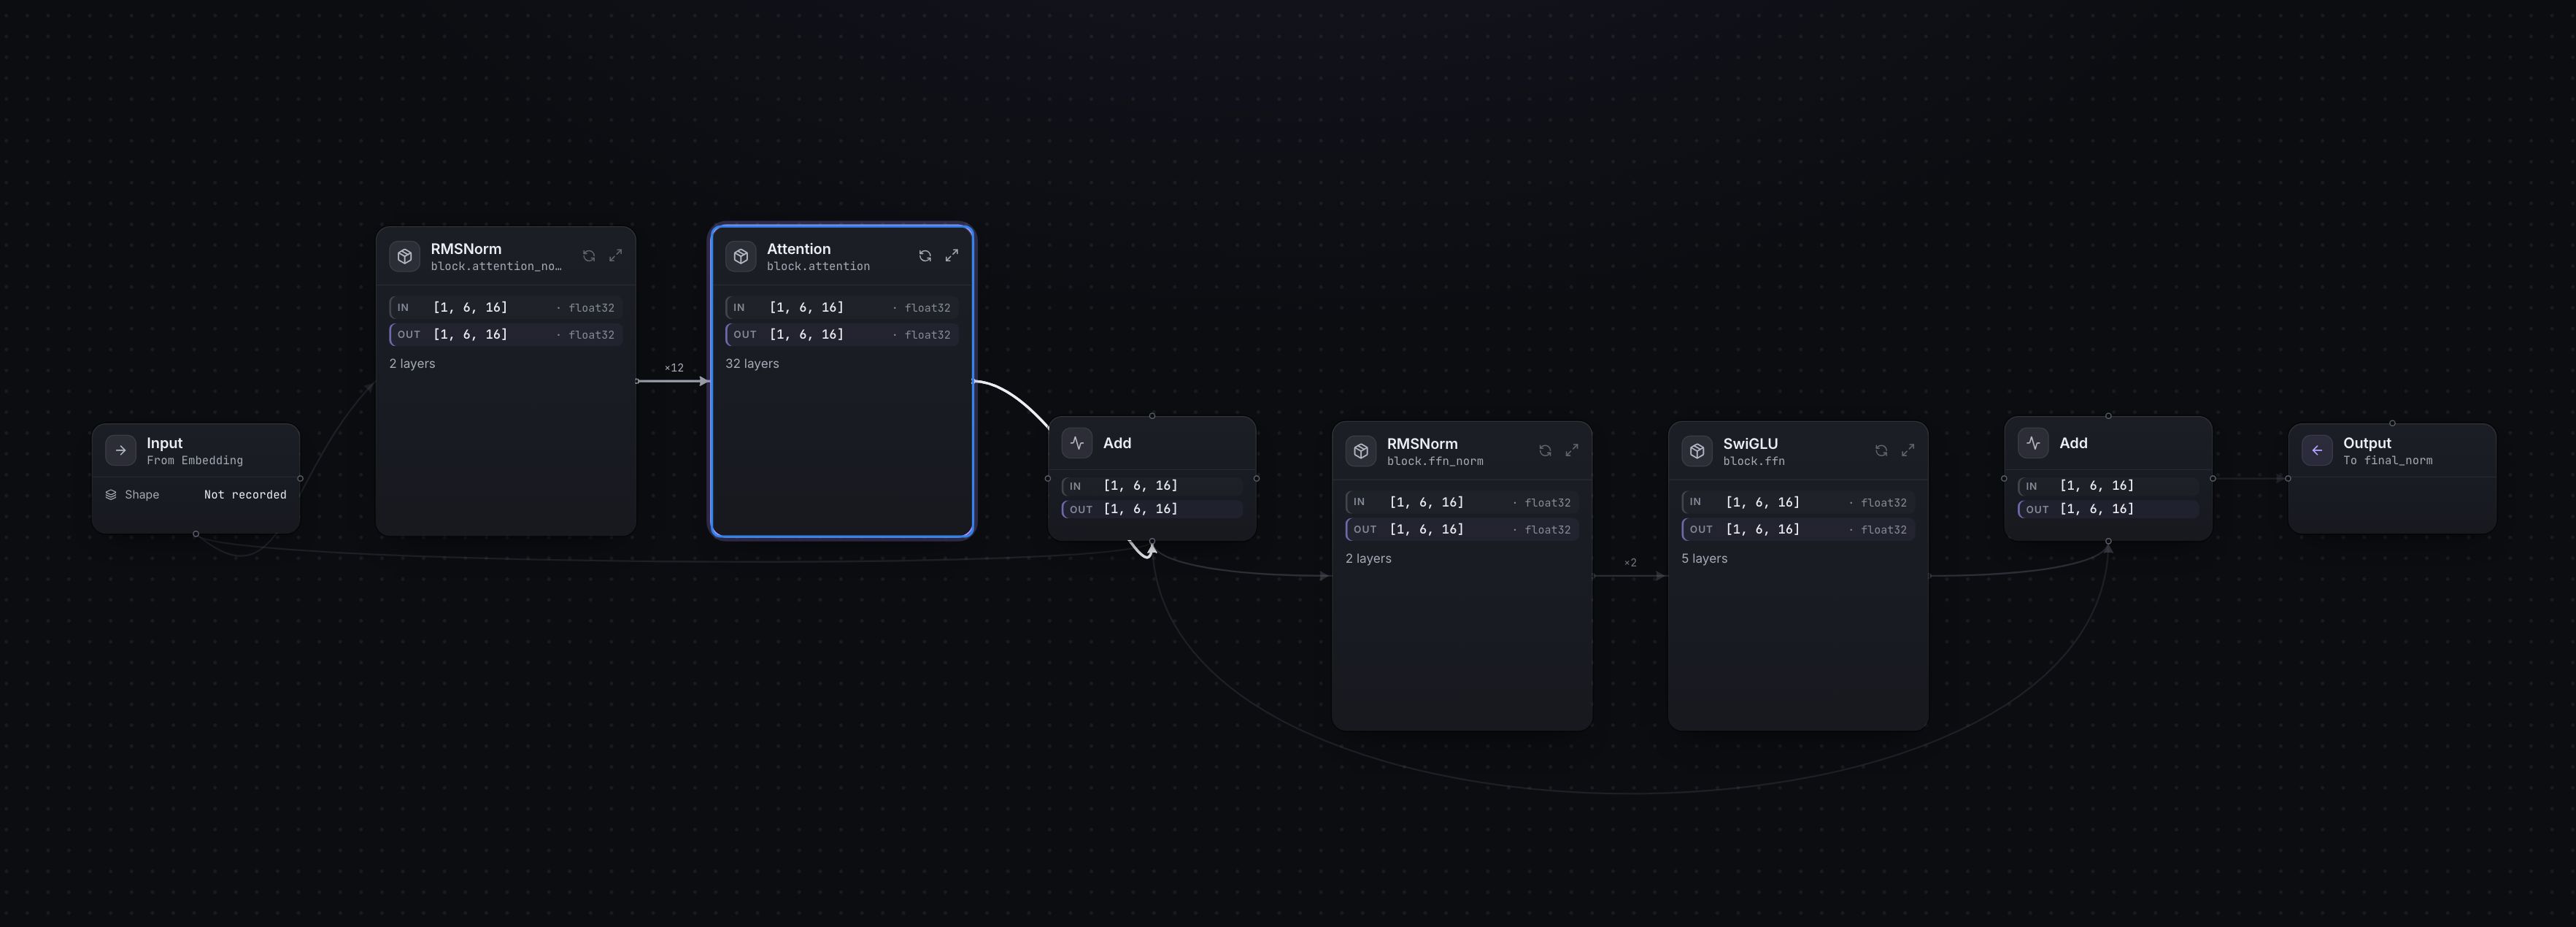Expand the block.ffn_norm RMSNorm node
The image size is (2576, 927).
point(1572,451)
